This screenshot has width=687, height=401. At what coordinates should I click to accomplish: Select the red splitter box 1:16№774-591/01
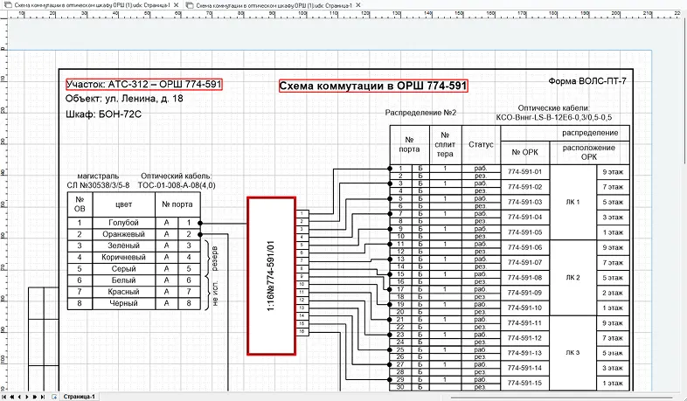(269, 276)
